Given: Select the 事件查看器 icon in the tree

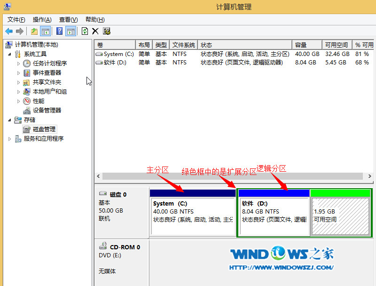Looking at the screenshot, I should tap(27, 73).
